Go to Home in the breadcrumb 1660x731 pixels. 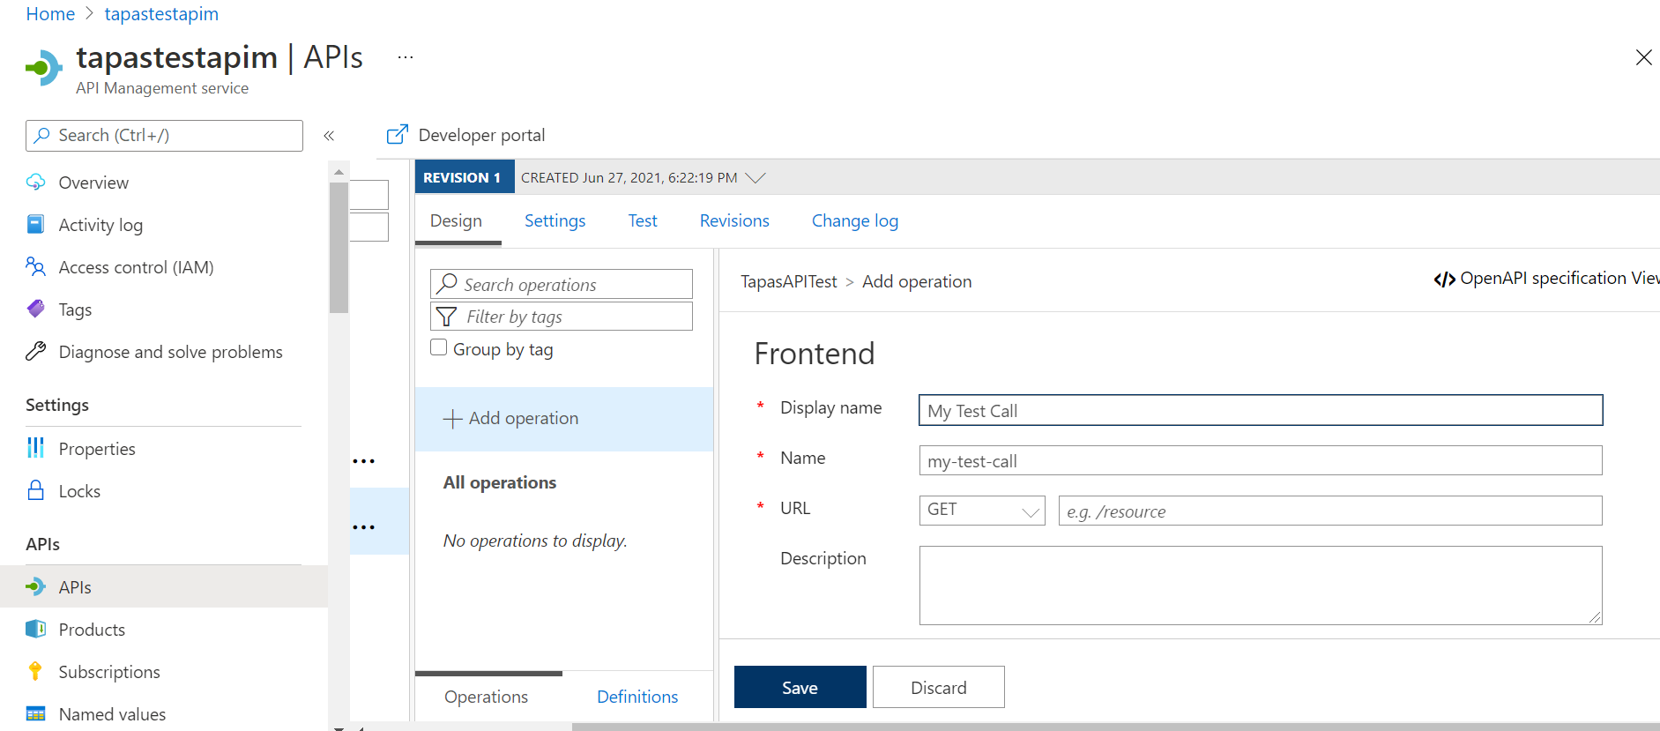click(50, 14)
